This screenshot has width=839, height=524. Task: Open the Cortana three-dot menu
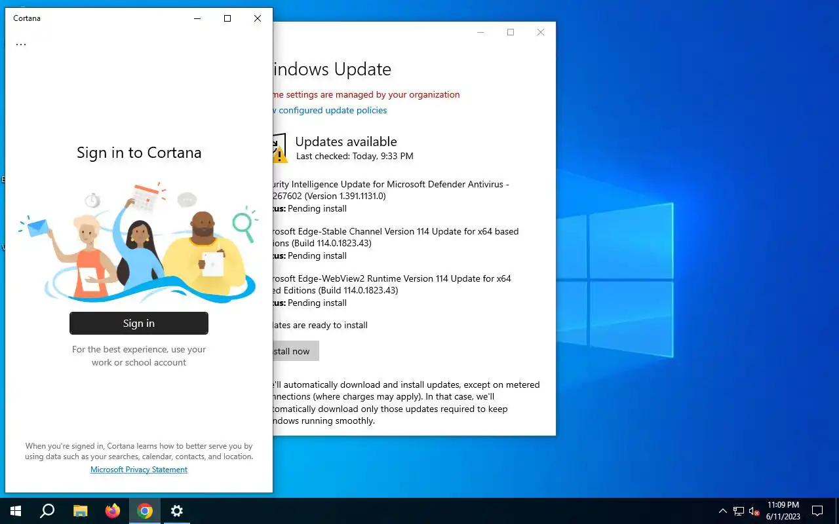[x=21, y=45]
